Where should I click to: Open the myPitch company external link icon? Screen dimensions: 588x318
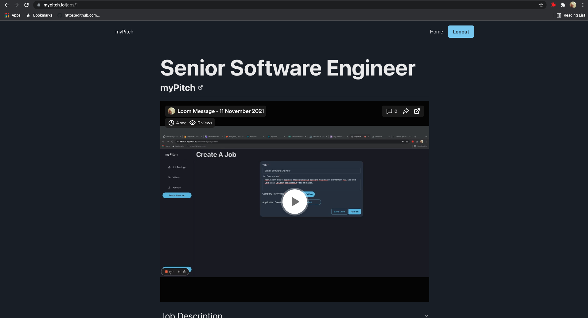coord(201,87)
